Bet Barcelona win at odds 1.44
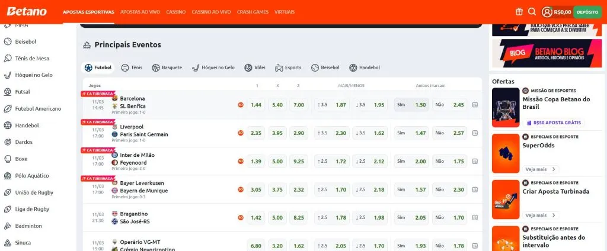This screenshot has width=607, height=251. point(256,105)
